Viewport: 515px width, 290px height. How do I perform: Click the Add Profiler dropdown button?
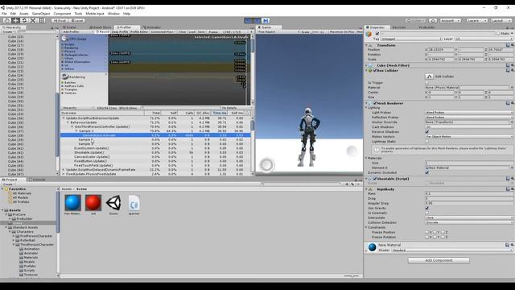[x=77, y=32]
